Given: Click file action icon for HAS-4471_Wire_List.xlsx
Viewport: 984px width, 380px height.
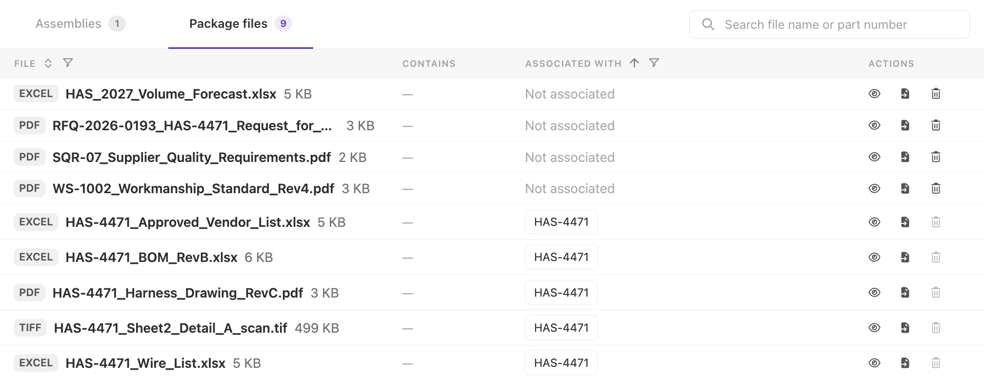Looking at the screenshot, I should point(905,363).
